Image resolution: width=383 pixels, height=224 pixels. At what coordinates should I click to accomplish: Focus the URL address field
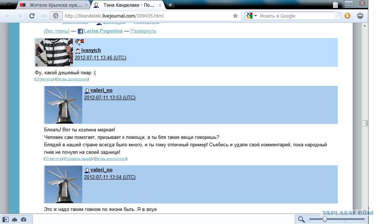point(147,16)
